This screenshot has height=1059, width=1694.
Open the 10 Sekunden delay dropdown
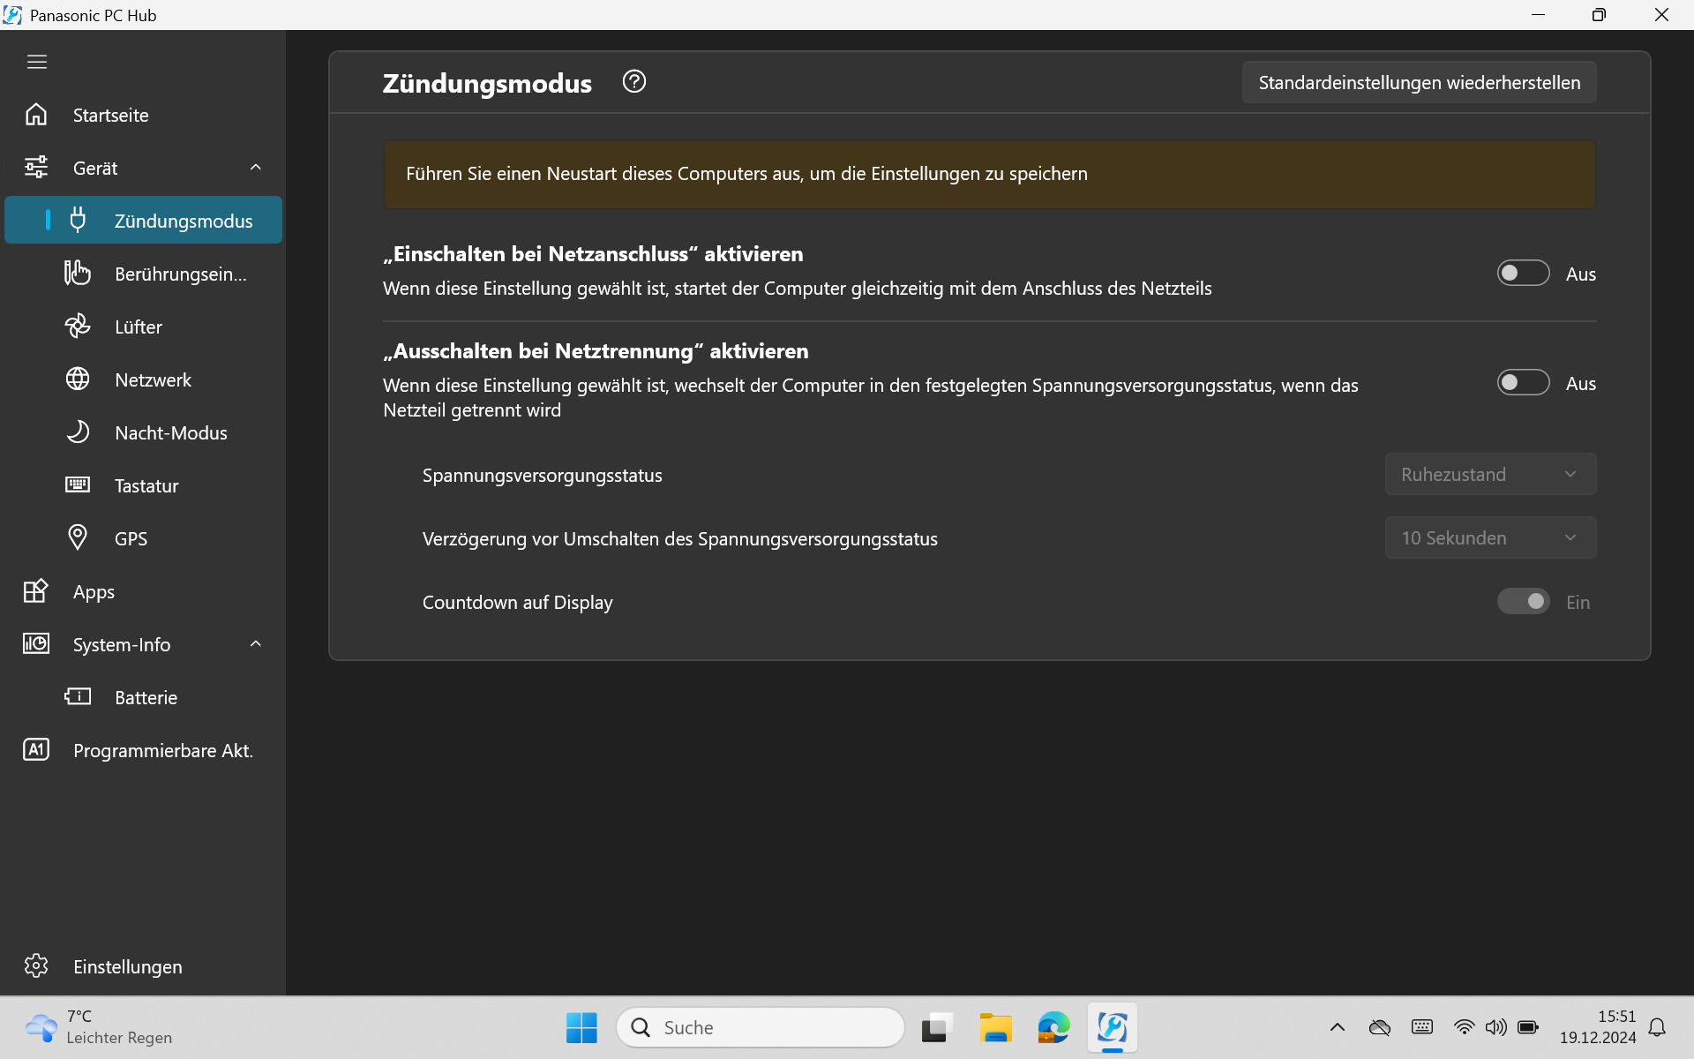click(x=1489, y=538)
